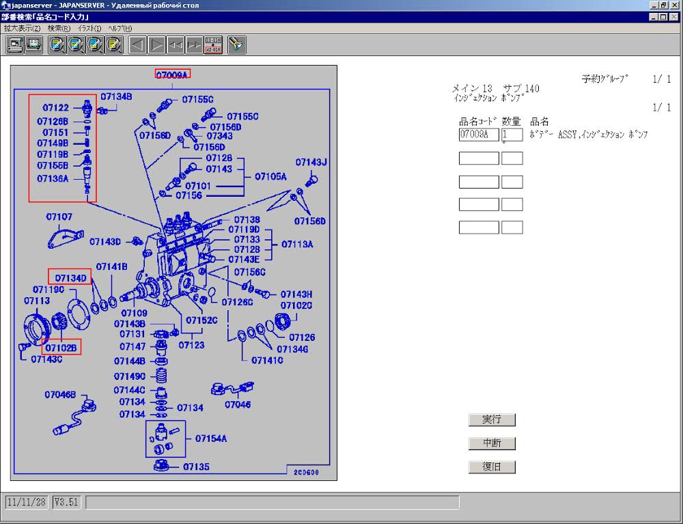Go to next illustration with single right arrow
683x524 pixels.
tap(157, 45)
